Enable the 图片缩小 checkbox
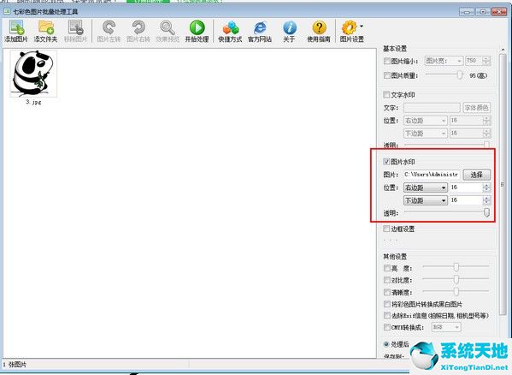Image resolution: width=512 pixels, height=375 pixels. coord(387,61)
